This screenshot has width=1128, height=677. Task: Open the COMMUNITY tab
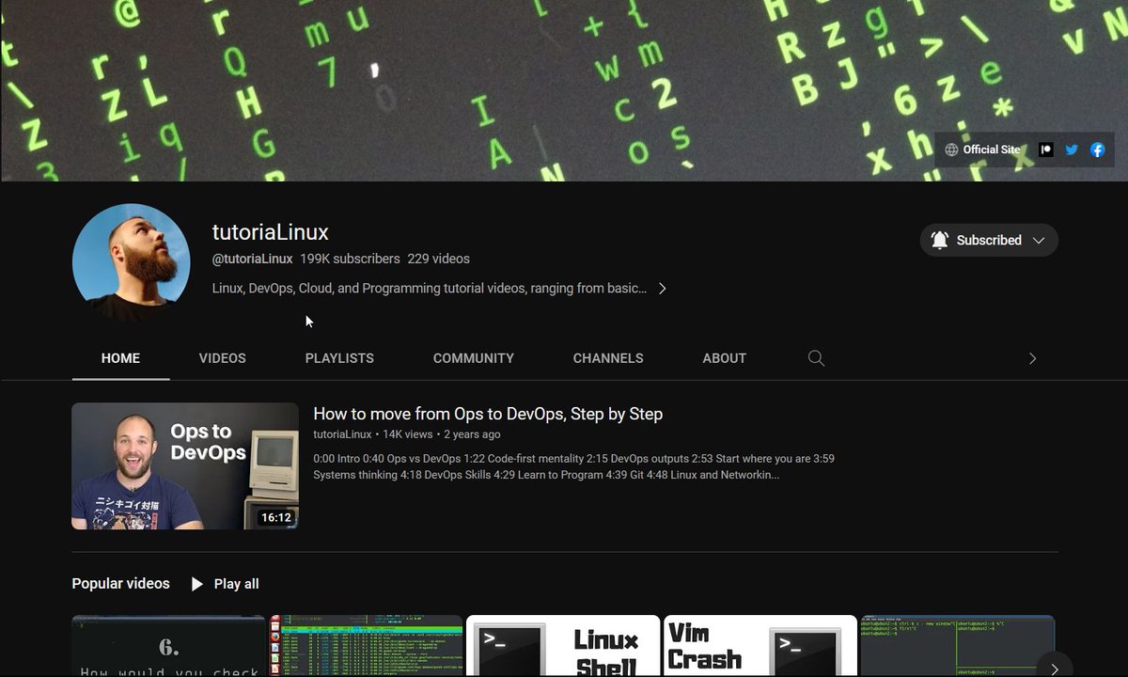[474, 358]
